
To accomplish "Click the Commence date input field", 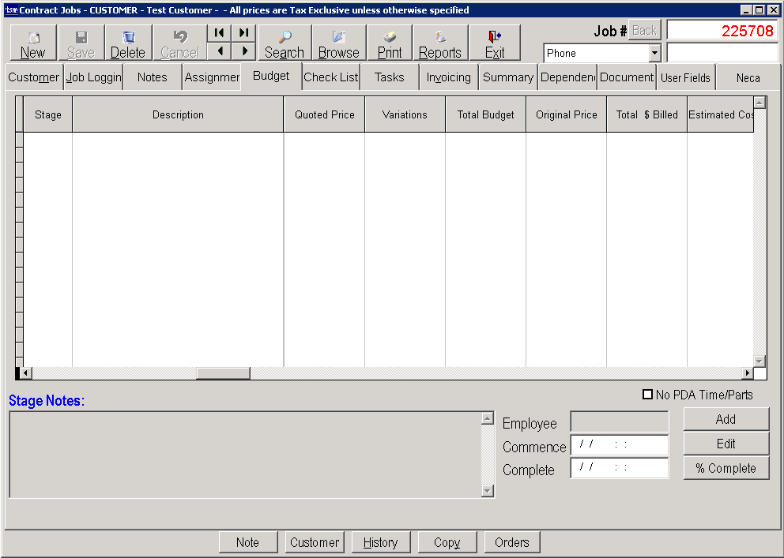I will pyautogui.click(x=619, y=445).
